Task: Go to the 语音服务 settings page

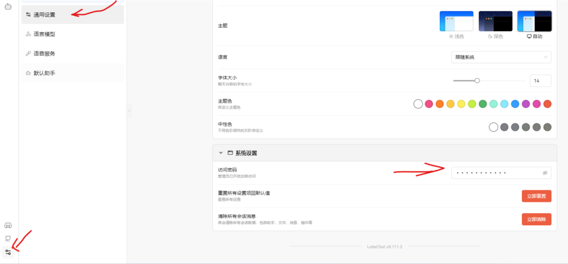Action: pyautogui.click(x=73, y=54)
